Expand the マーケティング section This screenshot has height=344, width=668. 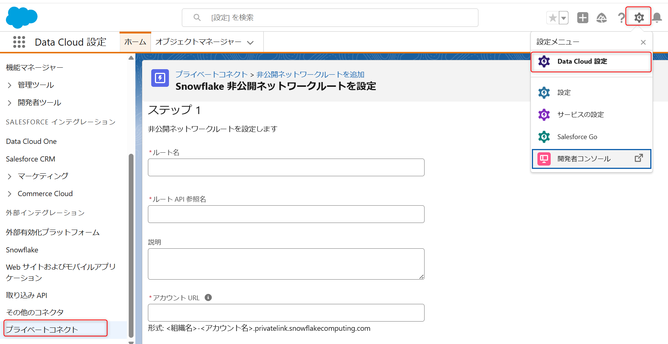click(10, 177)
